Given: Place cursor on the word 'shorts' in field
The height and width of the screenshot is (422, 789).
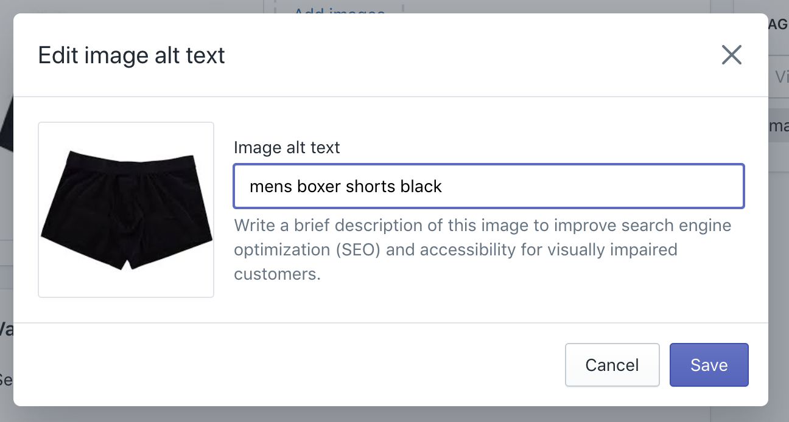Looking at the screenshot, I should tap(370, 186).
